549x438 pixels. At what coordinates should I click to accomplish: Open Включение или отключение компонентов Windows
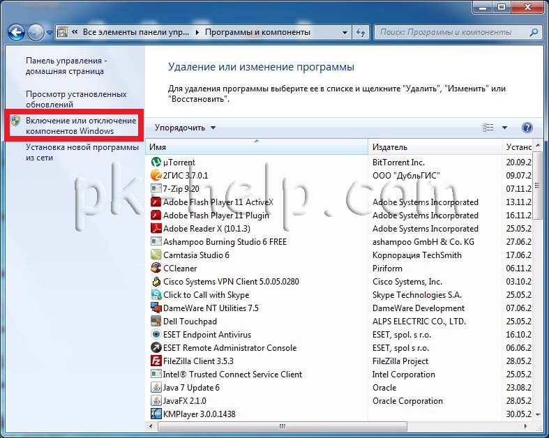pyautogui.click(x=81, y=126)
